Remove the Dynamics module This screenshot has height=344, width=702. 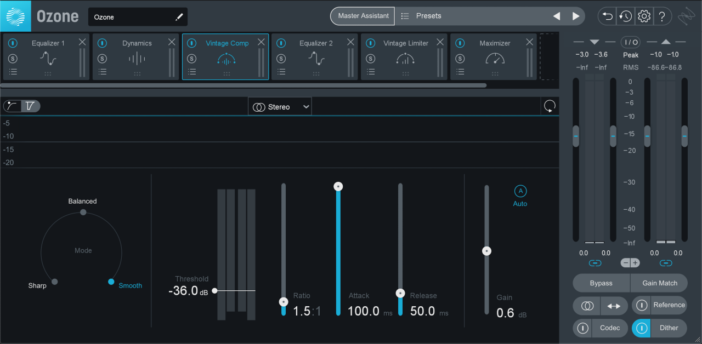172,42
